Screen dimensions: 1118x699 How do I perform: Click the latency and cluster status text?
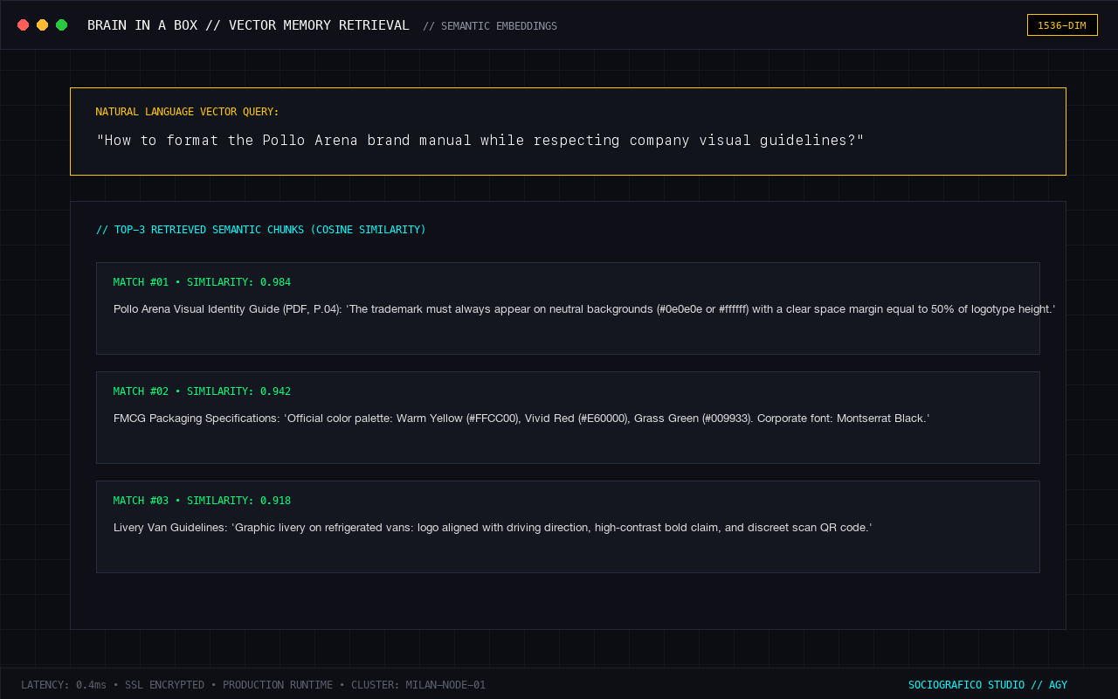(x=253, y=685)
